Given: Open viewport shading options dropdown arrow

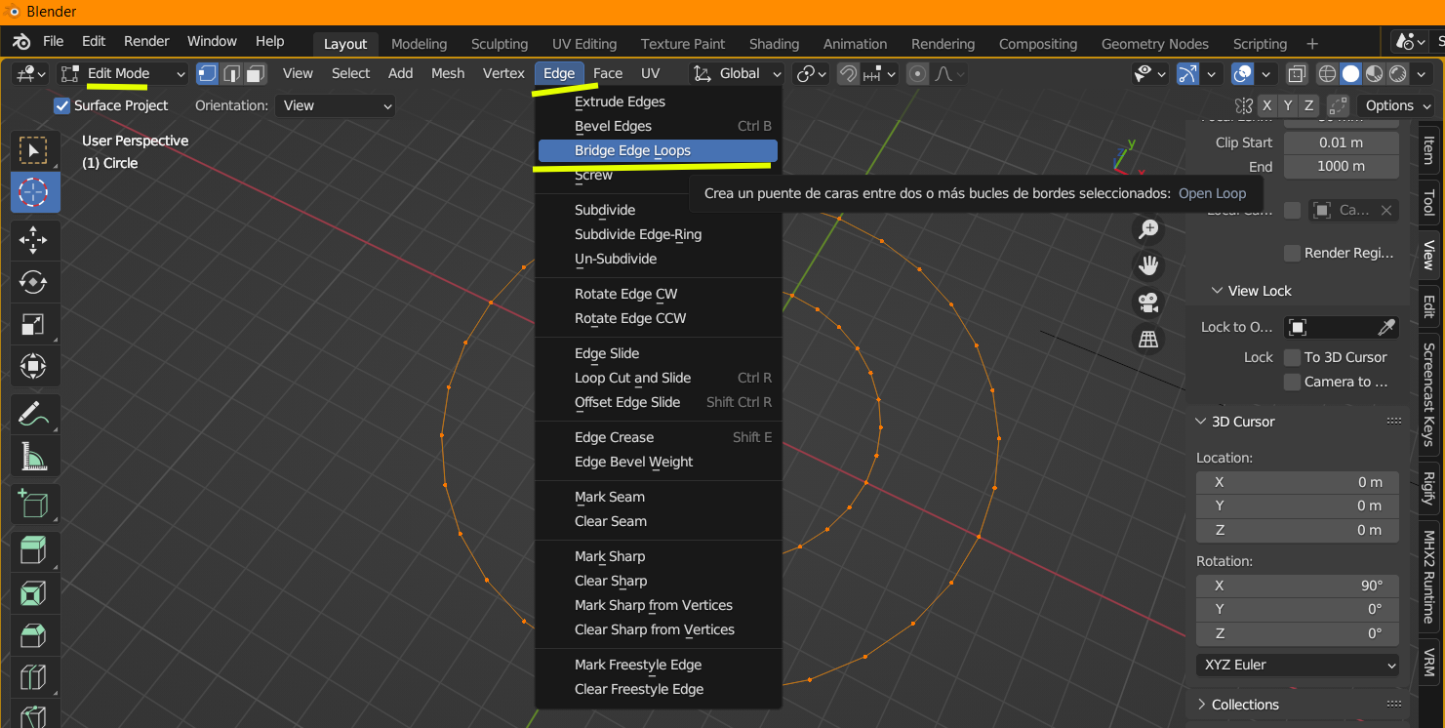Looking at the screenshot, I should pyautogui.click(x=1423, y=73).
